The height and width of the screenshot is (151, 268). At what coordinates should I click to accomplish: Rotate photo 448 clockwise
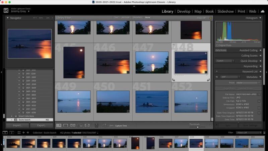click(x=208, y=80)
